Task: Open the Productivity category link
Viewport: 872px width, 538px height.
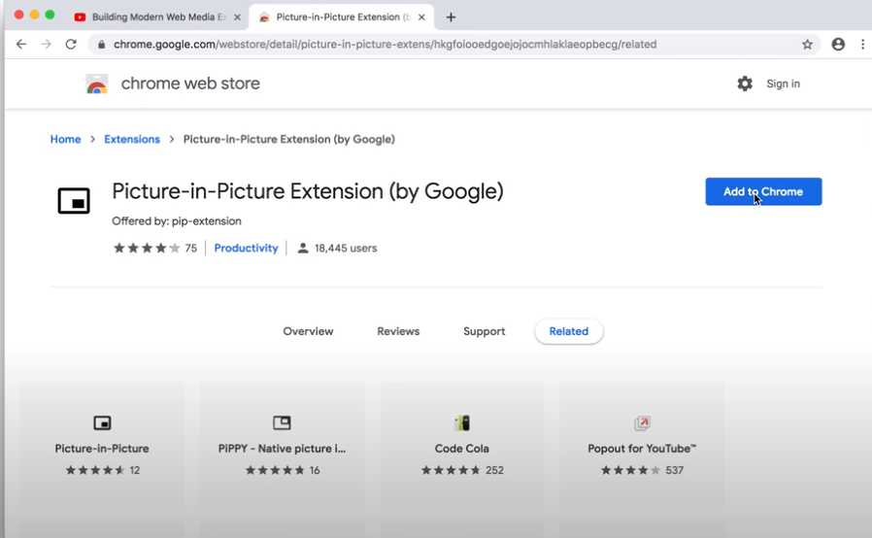Action: [246, 249]
